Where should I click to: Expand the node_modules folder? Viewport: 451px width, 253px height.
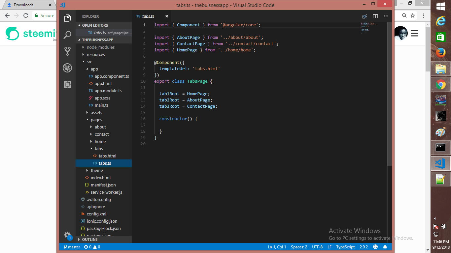[x=104, y=47]
